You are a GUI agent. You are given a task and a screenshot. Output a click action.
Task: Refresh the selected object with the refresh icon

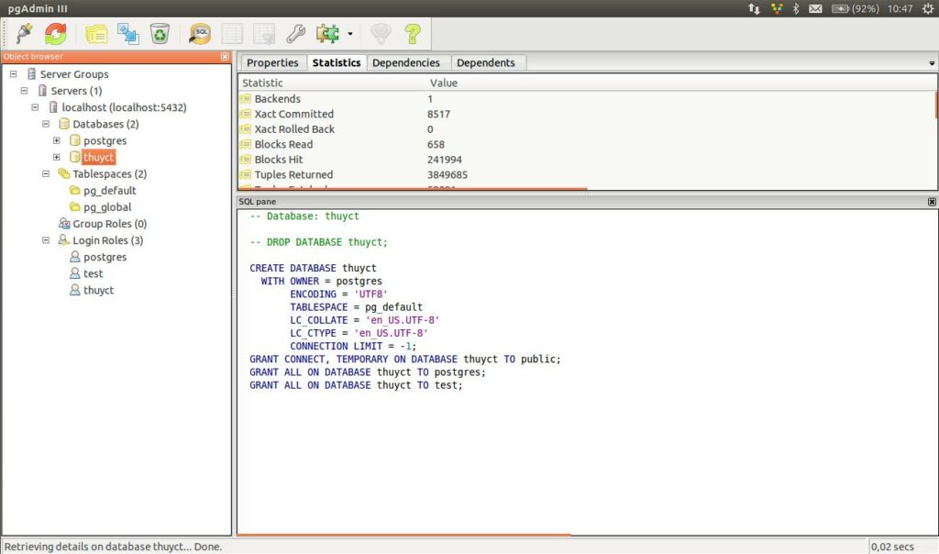(56, 34)
